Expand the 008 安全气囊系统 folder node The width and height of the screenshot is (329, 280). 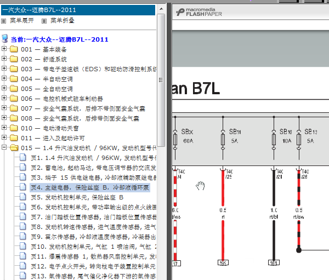pyautogui.click(x=4, y=118)
